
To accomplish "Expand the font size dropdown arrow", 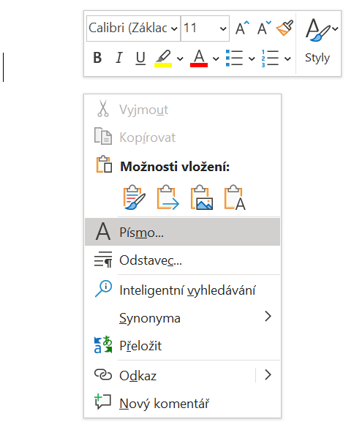I will [223, 29].
